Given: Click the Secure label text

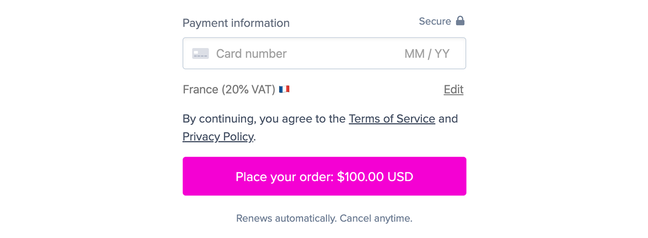Looking at the screenshot, I should [435, 21].
